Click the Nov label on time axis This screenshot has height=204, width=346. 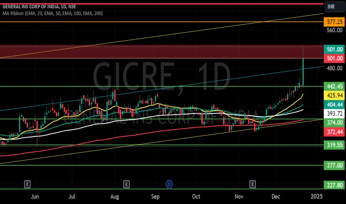tap(239, 196)
